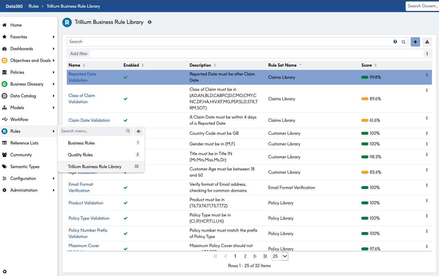Open the Email Format Verification rule link

tap(81, 188)
